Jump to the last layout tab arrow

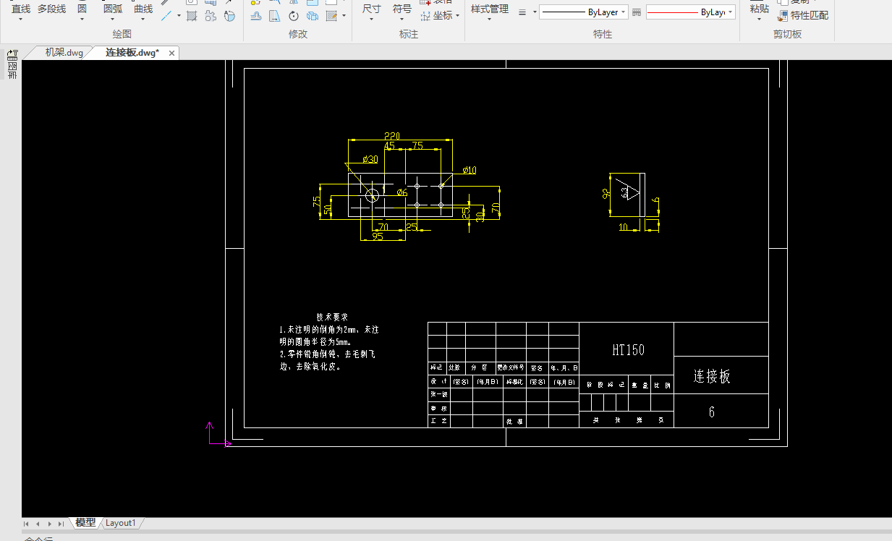[61, 523]
